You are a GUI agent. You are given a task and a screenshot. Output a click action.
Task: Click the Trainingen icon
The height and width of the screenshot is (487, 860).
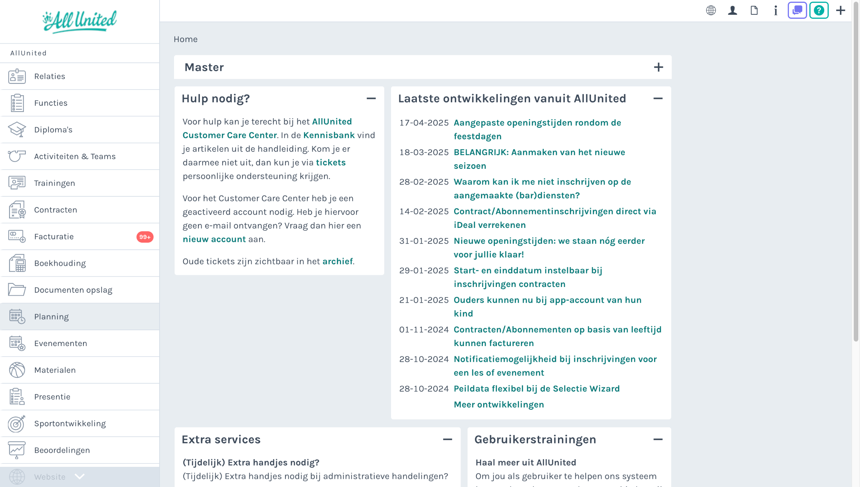17,183
